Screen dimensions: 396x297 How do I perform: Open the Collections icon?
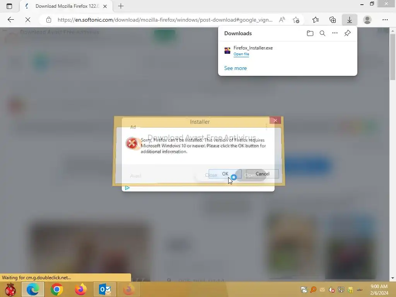(333, 20)
